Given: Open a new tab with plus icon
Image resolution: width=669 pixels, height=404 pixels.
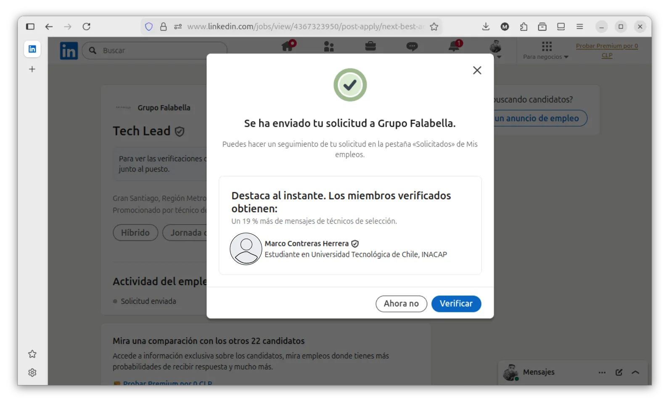Looking at the screenshot, I should pyautogui.click(x=32, y=69).
